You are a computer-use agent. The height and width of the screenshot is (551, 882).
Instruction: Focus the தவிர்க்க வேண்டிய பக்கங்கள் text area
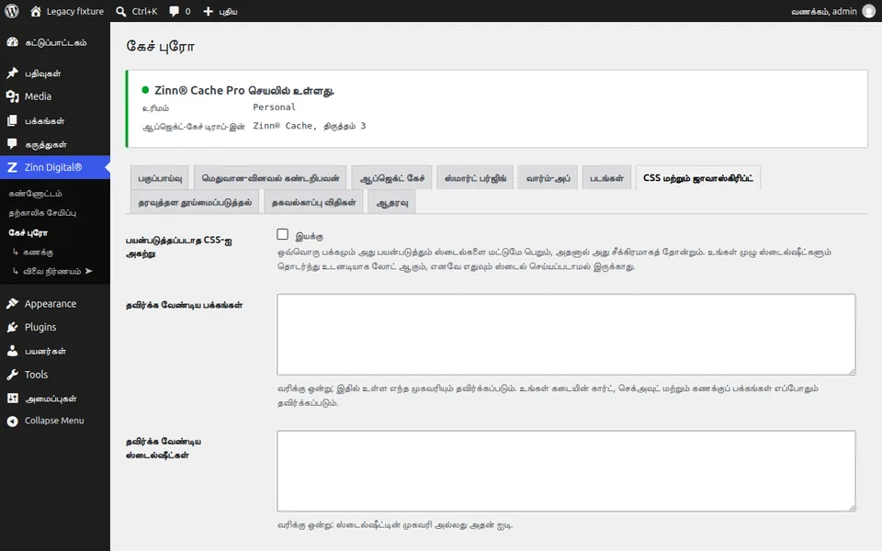566,334
